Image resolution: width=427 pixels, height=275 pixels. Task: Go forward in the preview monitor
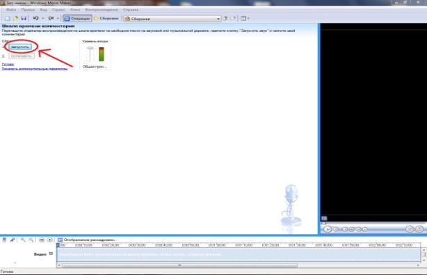click(365, 229)
